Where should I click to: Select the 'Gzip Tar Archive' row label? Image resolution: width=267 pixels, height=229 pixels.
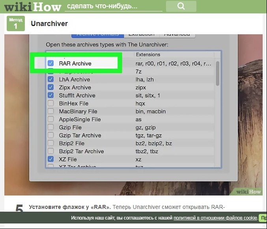[80, 136]
